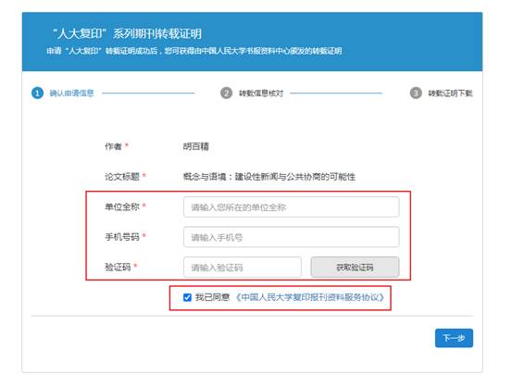The height and width of the screenshot is (387, 512).
Task: Uncheck the 我已同意 agreement checkbox
Action: pos(187,297)
